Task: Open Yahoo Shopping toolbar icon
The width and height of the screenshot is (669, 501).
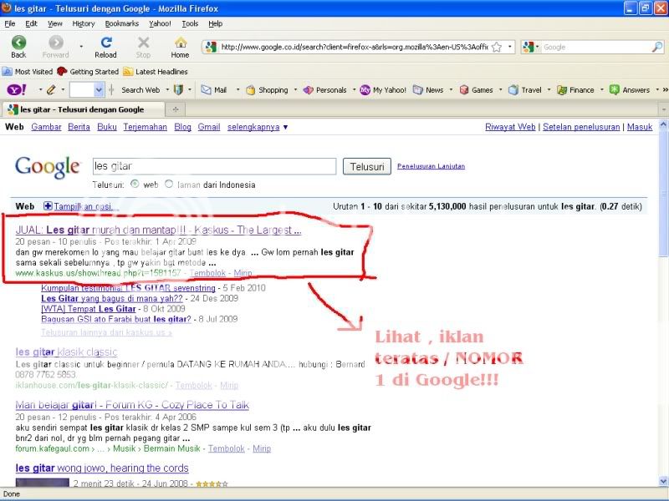Action: click(250, 90)
